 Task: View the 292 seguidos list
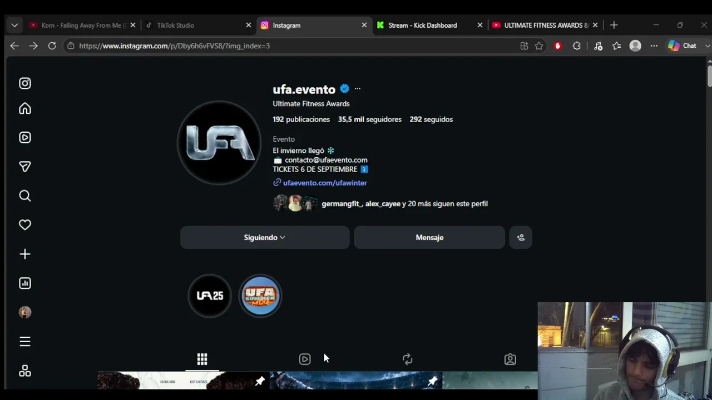(x=431, y=119)
